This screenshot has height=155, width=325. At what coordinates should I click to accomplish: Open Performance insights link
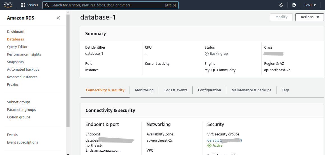pos(24,54)
